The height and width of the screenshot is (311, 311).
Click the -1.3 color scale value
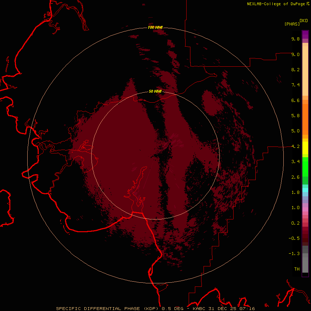(294, 254)
